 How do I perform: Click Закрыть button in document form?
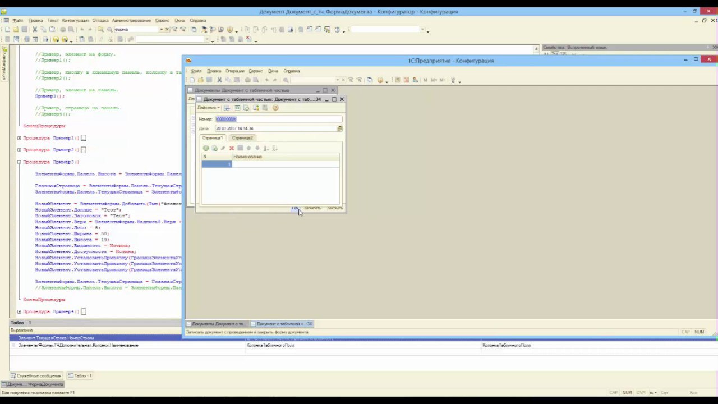(334, 208)
